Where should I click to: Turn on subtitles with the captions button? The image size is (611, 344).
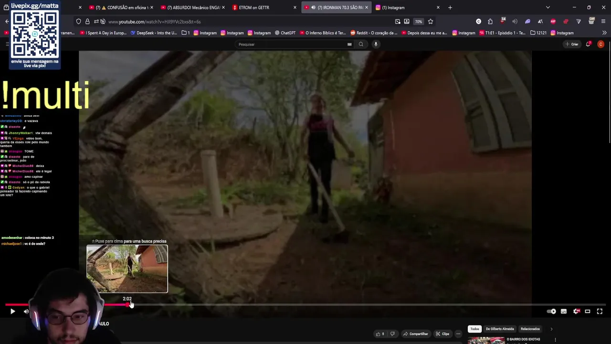[x=564, y=312]
